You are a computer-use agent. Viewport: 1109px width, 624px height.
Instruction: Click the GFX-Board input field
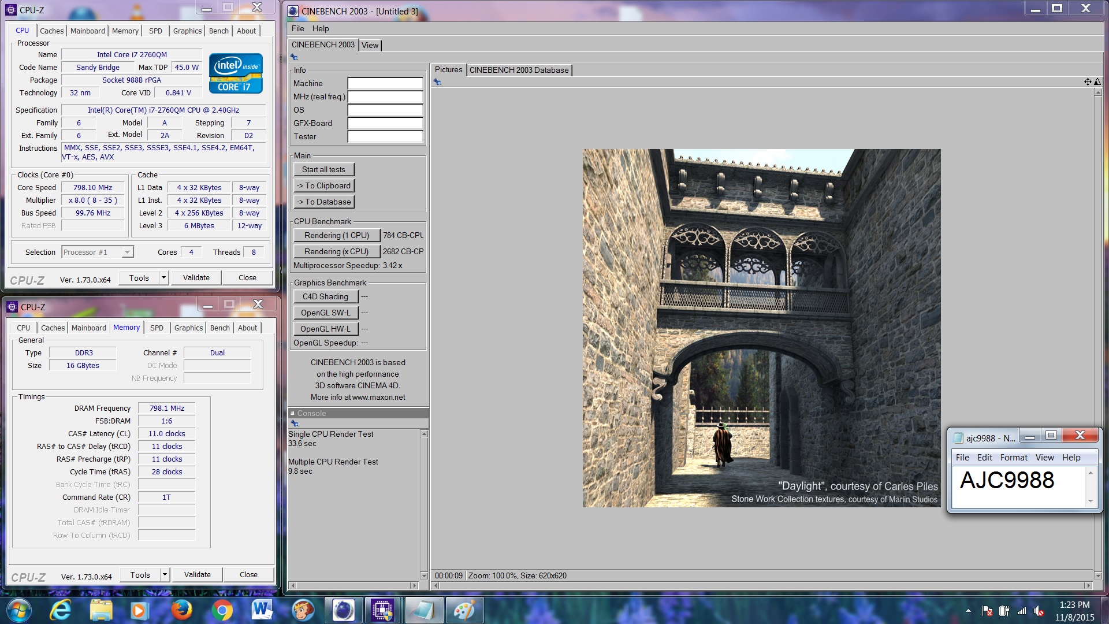385,123
